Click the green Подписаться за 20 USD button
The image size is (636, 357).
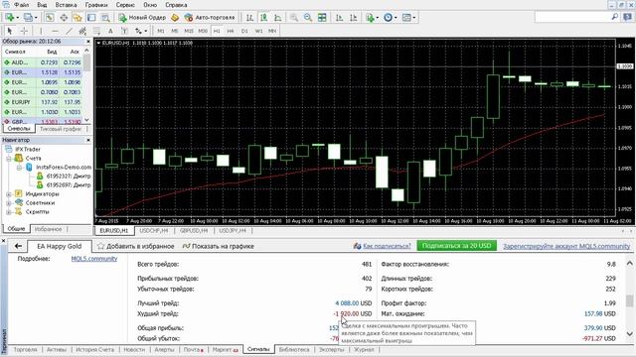[x=456, y=246]
